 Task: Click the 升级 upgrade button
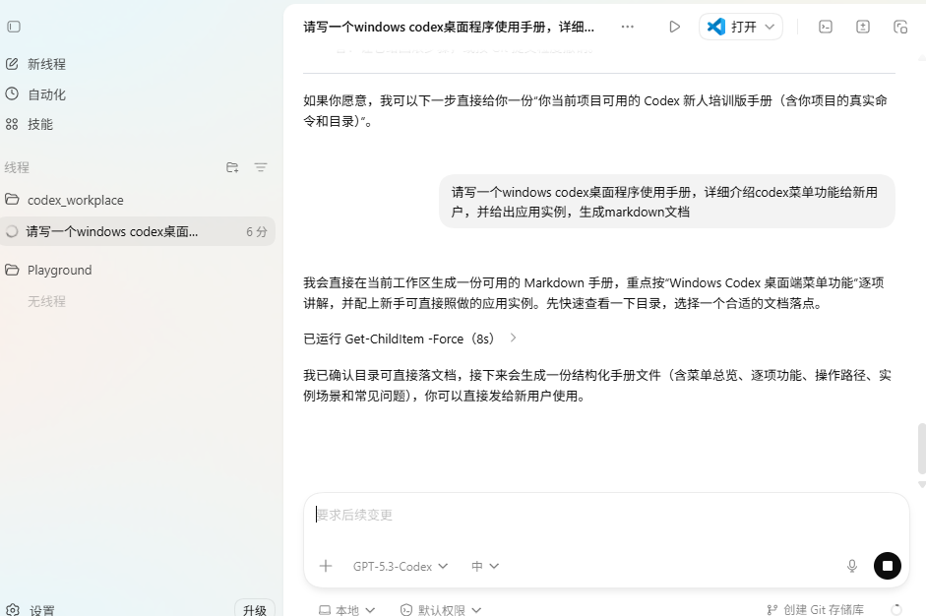[255, 609]
